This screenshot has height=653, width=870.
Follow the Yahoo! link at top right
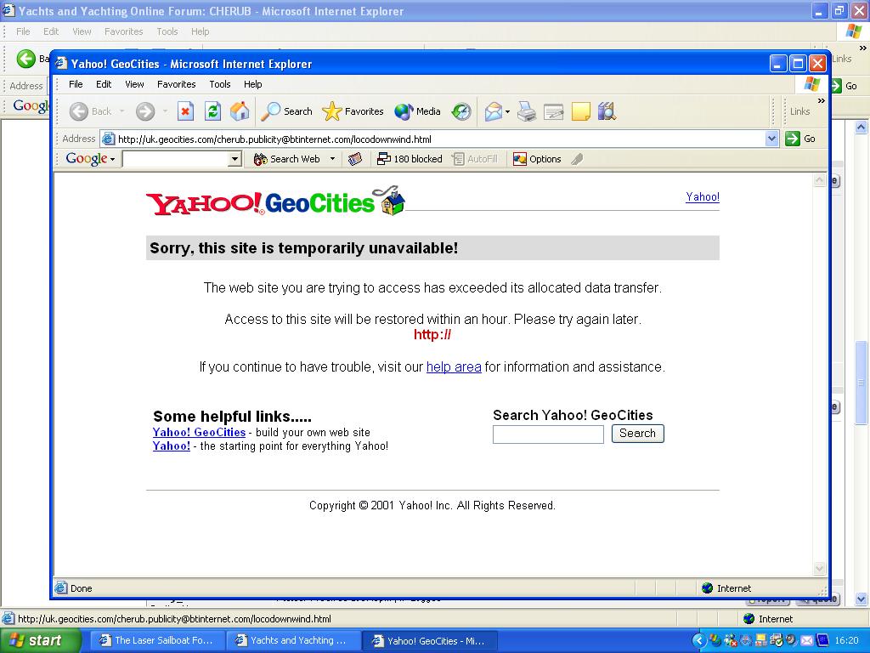(x=703, y=196)
